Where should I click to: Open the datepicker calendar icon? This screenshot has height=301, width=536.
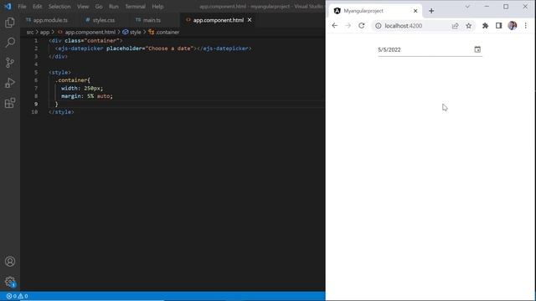coord(477,49)
